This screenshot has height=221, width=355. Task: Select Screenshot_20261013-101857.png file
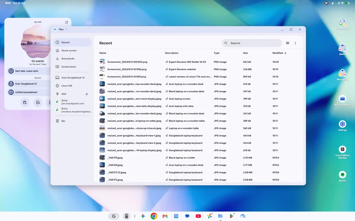click(x=126, y=77)
